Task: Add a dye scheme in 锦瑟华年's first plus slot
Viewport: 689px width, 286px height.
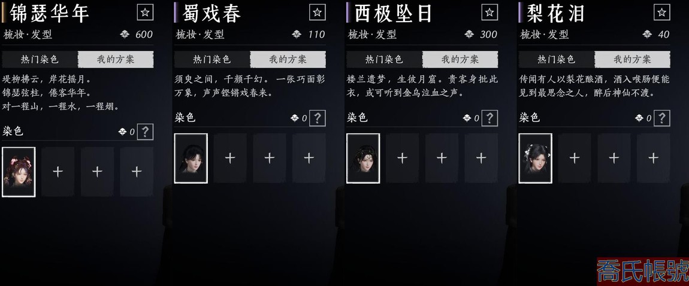Action: point(58,172)
